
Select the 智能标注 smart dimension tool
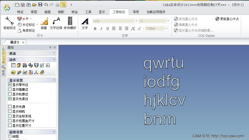(x=9, y=23)
